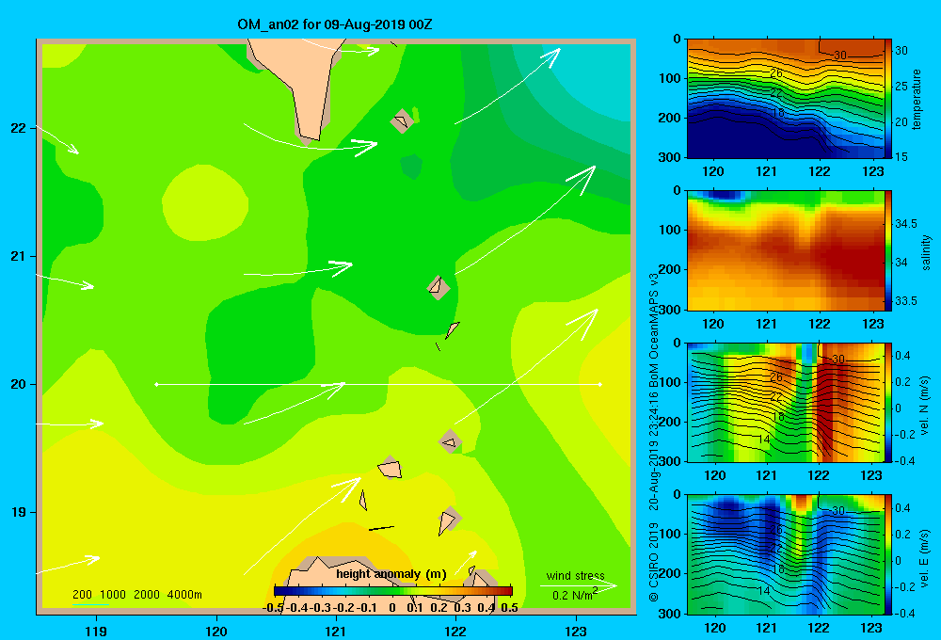Viewport: 941px width, 640px height.
Task: Click the '200' depth contour legend entry
Action: click(82, 595)
